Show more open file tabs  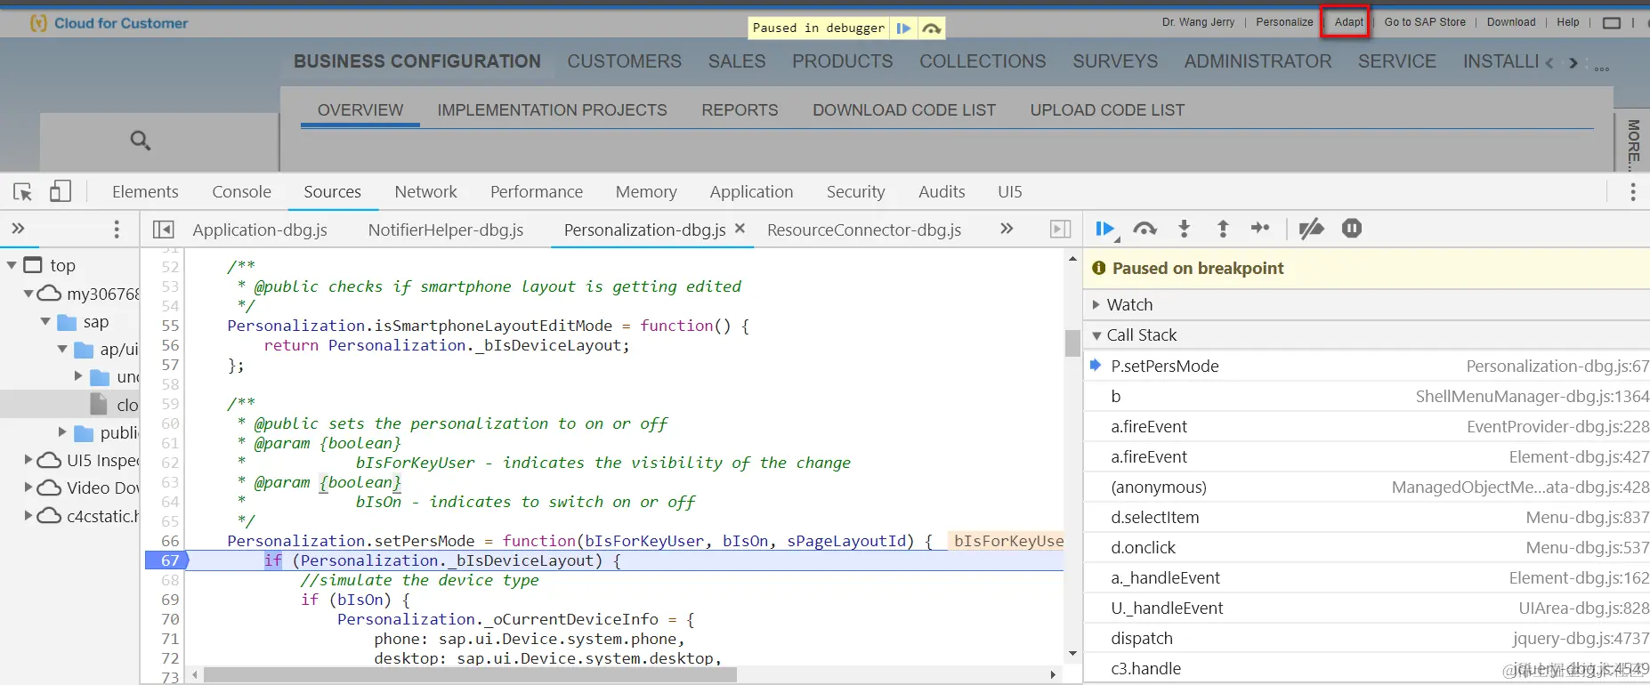1007,229
